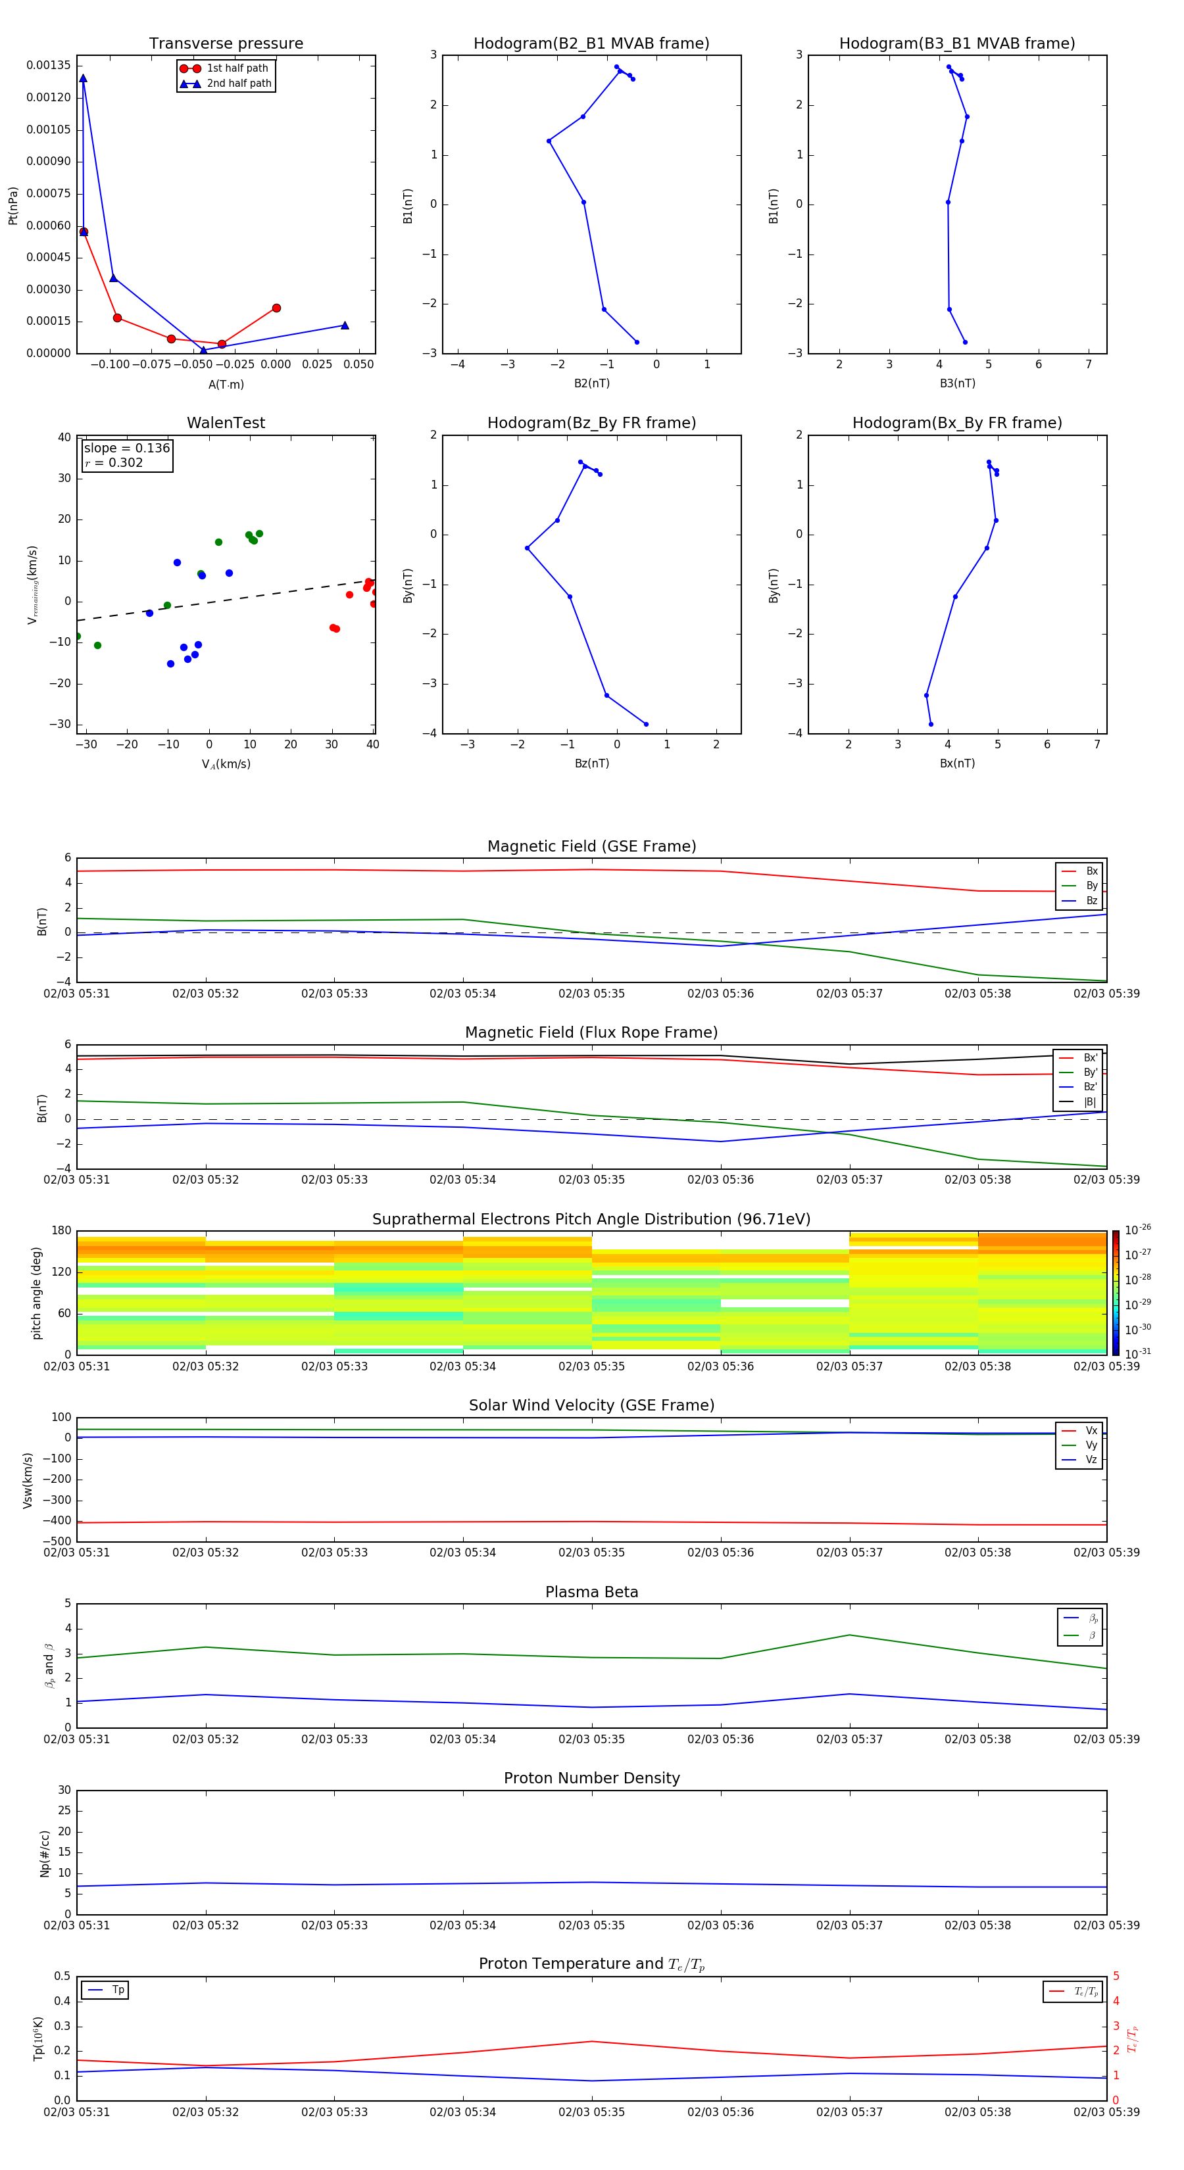Click the 'Pt(nPa)' y-axis label
The image size is (1184, 2170).
click(x=12, y=206)
